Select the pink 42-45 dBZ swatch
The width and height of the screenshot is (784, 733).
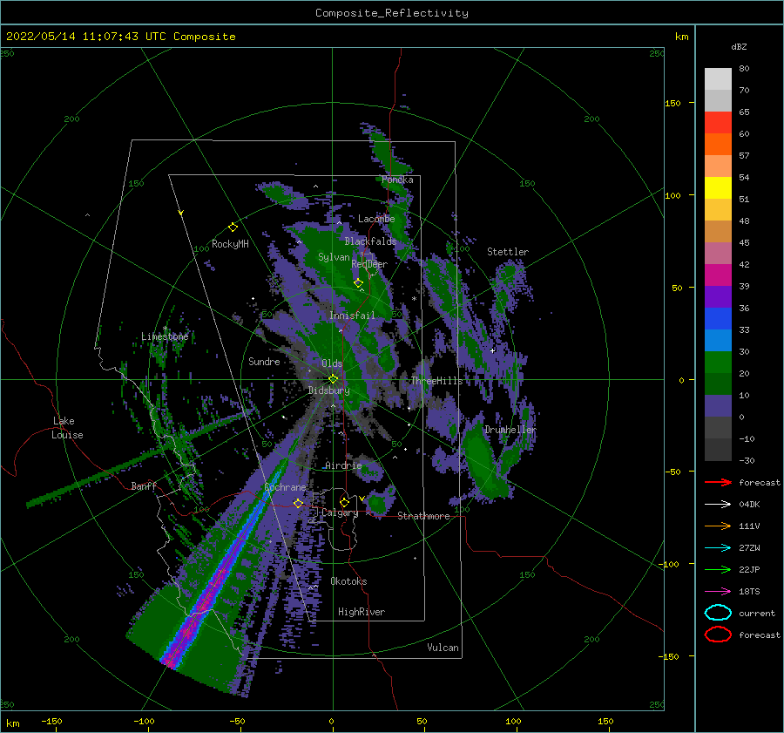click(x=718, y=254)
